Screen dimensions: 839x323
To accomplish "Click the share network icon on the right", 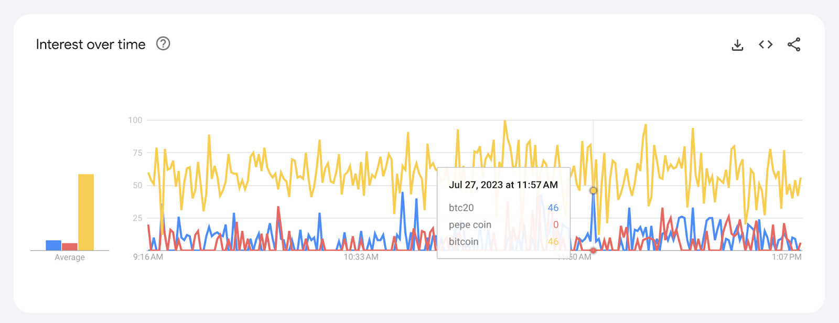I will (793, 45).
